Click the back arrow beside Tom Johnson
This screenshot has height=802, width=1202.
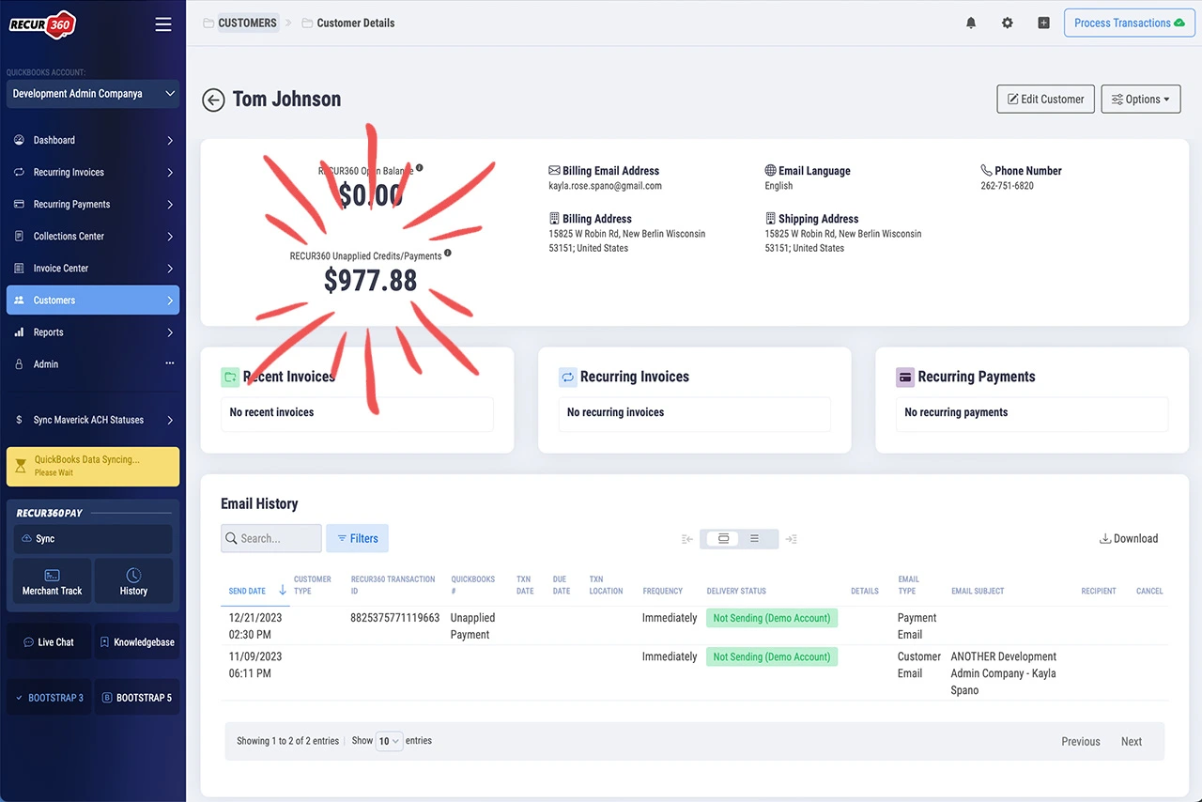[213, 100]
